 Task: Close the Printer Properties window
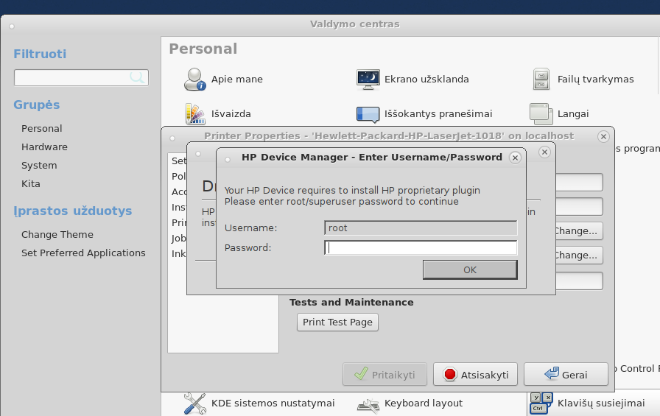click(603, 136)
